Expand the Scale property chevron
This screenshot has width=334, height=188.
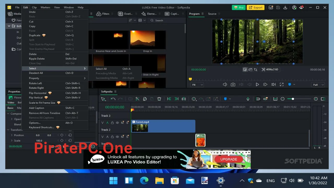coord(11,140)
